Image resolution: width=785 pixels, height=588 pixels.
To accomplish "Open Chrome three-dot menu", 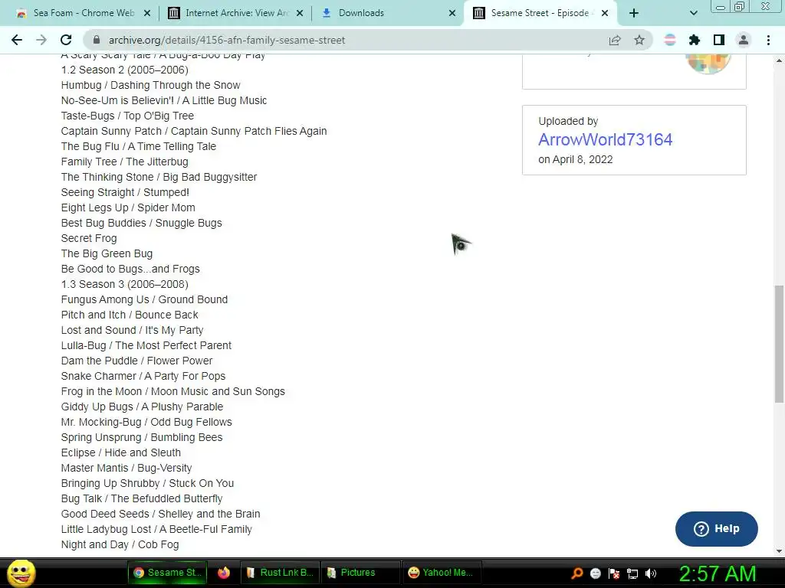I will 768,40.
